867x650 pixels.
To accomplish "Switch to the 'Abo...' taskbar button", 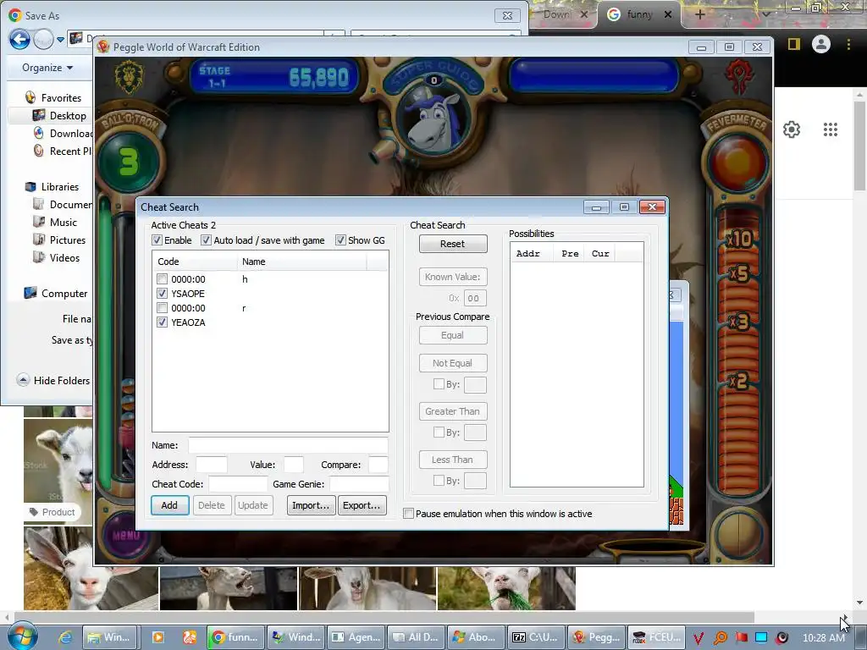I will (477, 637).
